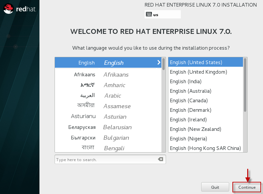Select English in the language list
The height and width of the screenshot is (194, 263).
108,62
